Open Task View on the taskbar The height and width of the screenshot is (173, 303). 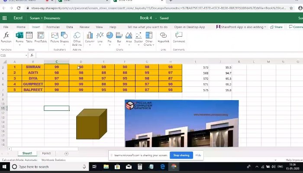click(x=94, y=167)
